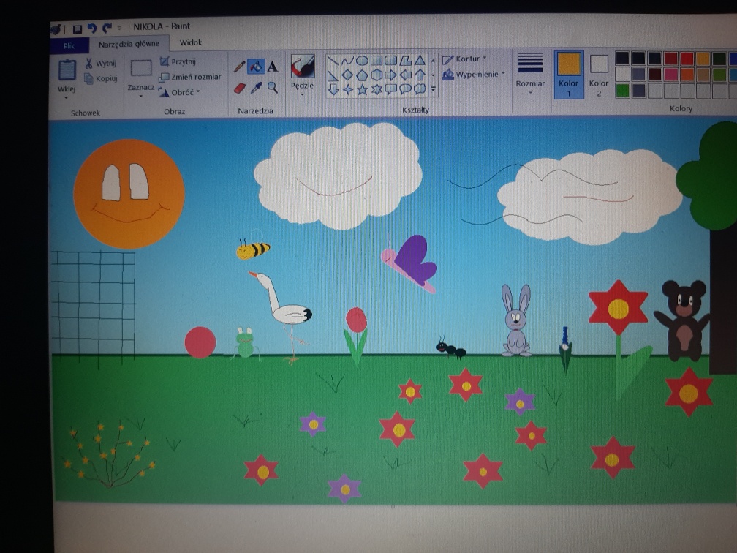
Task: Click the Wklej clipboard icon
Action: click(x=67, y=70)
